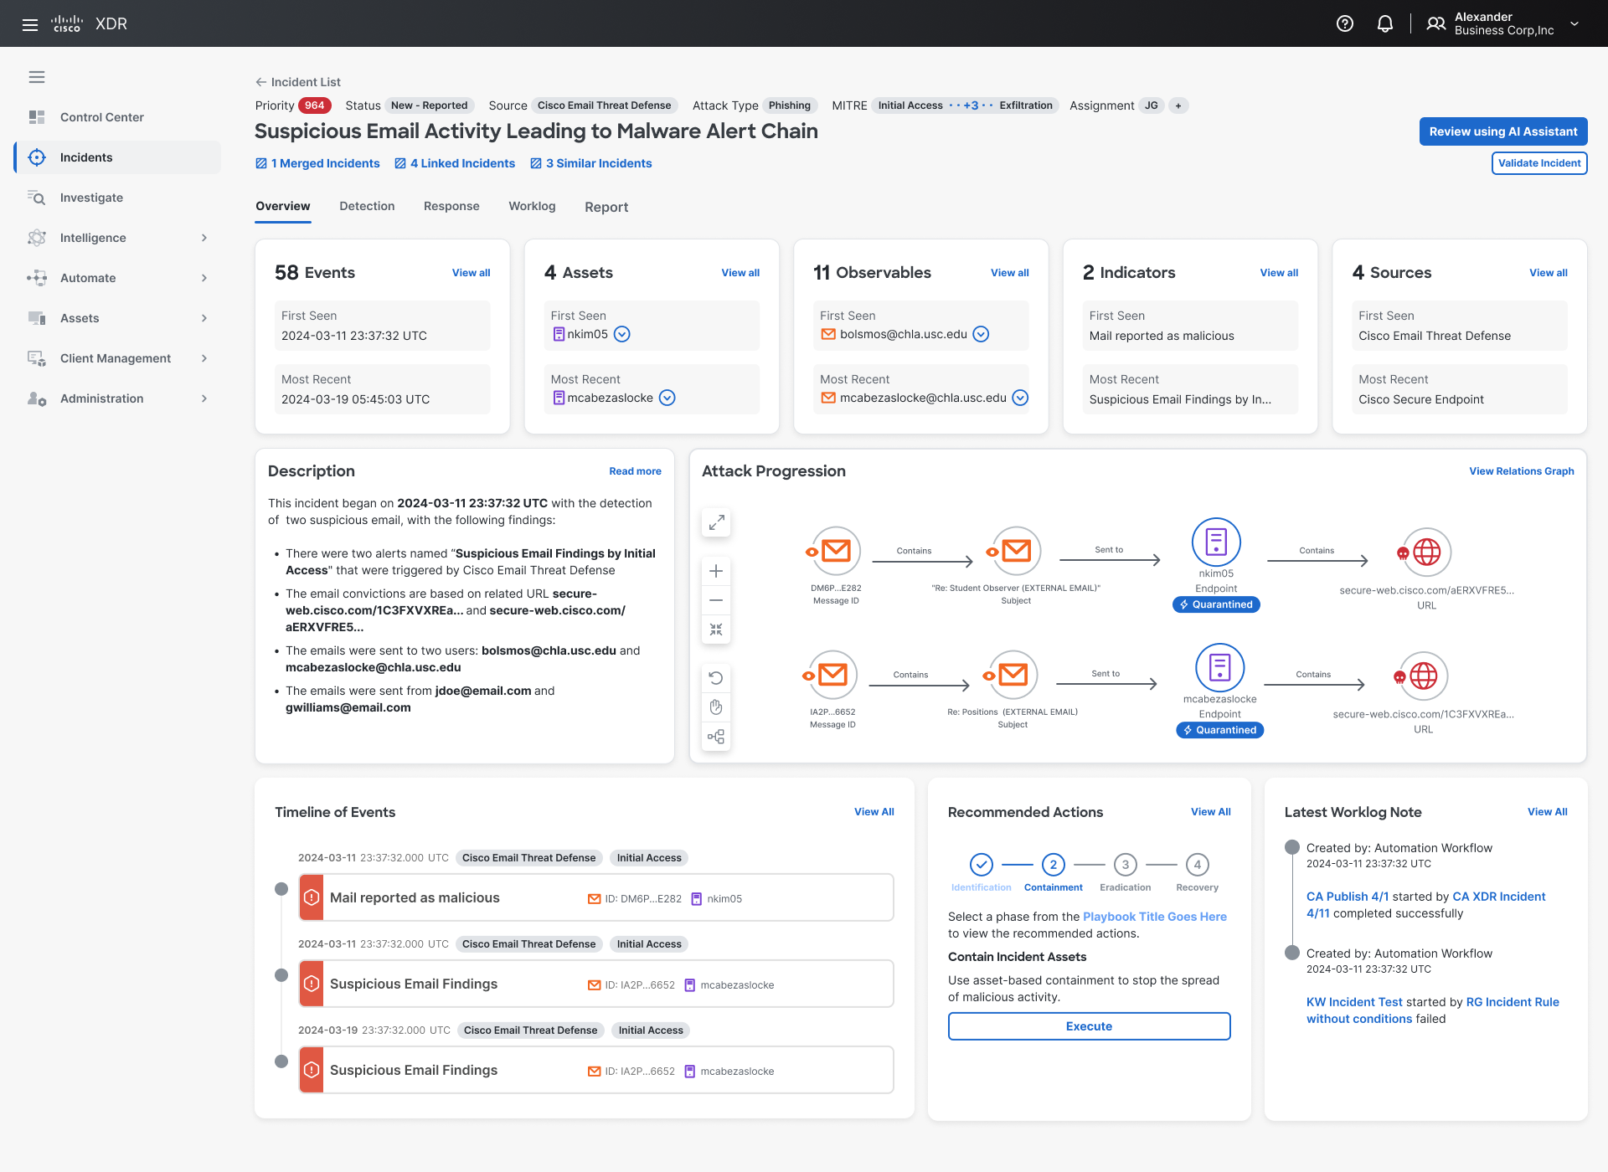
Task: Switch to the Report tab
Action: point(606,207)
